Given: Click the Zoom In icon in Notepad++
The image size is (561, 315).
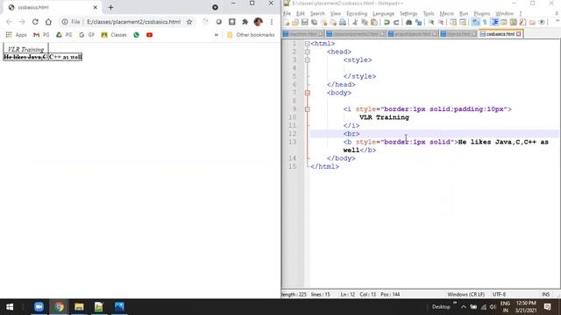Looking at the screenshot, I should [x=431, y=23].
